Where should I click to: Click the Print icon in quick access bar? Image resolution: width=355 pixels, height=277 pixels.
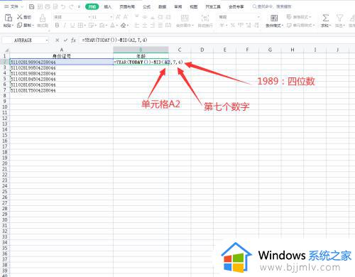(48, 7)
